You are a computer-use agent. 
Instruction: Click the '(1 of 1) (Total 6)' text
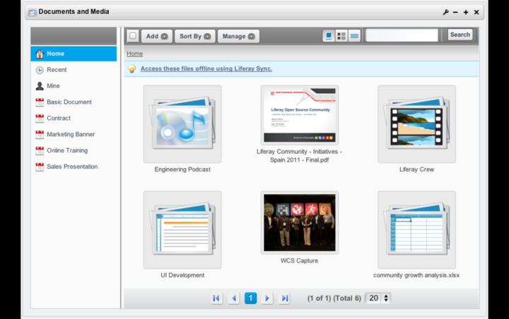(334, 299)
